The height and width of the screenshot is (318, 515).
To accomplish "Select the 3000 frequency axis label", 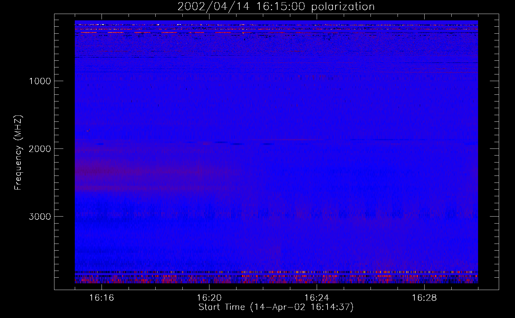I will (x=40, y=217).
